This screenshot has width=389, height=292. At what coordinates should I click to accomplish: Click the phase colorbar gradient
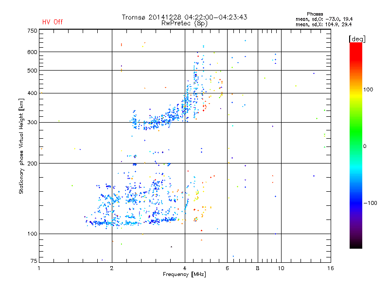[356, 146]
